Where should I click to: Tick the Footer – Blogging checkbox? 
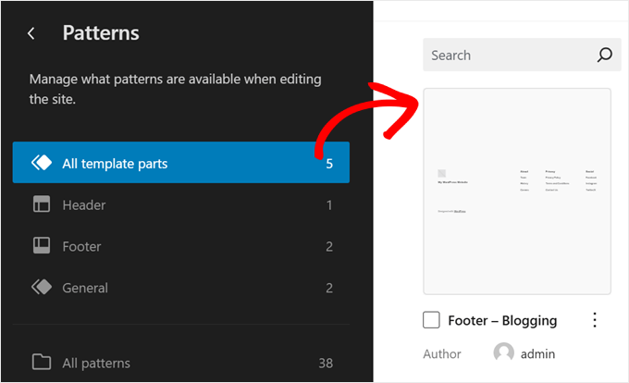[431, 320]
